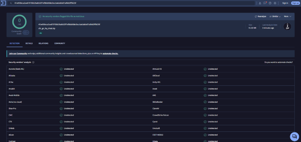Click the Undetected check icon for CTX
This screenshot has width=301, height=142.
pos(61,122)
